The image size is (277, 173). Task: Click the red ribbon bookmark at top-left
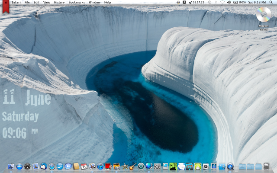[5, 7]
